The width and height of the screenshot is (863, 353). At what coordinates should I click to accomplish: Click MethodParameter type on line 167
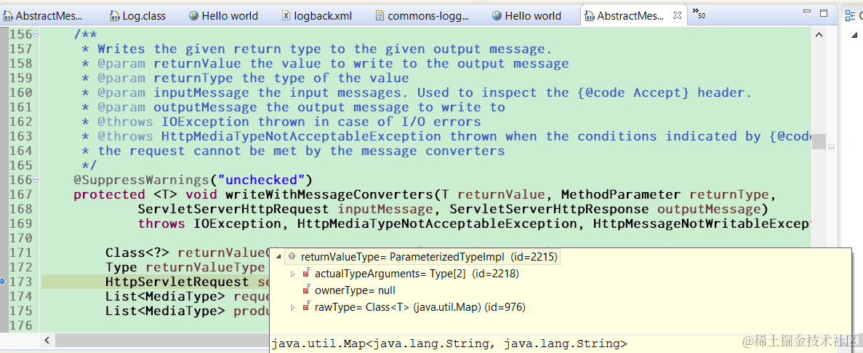[x=621, y=194]
